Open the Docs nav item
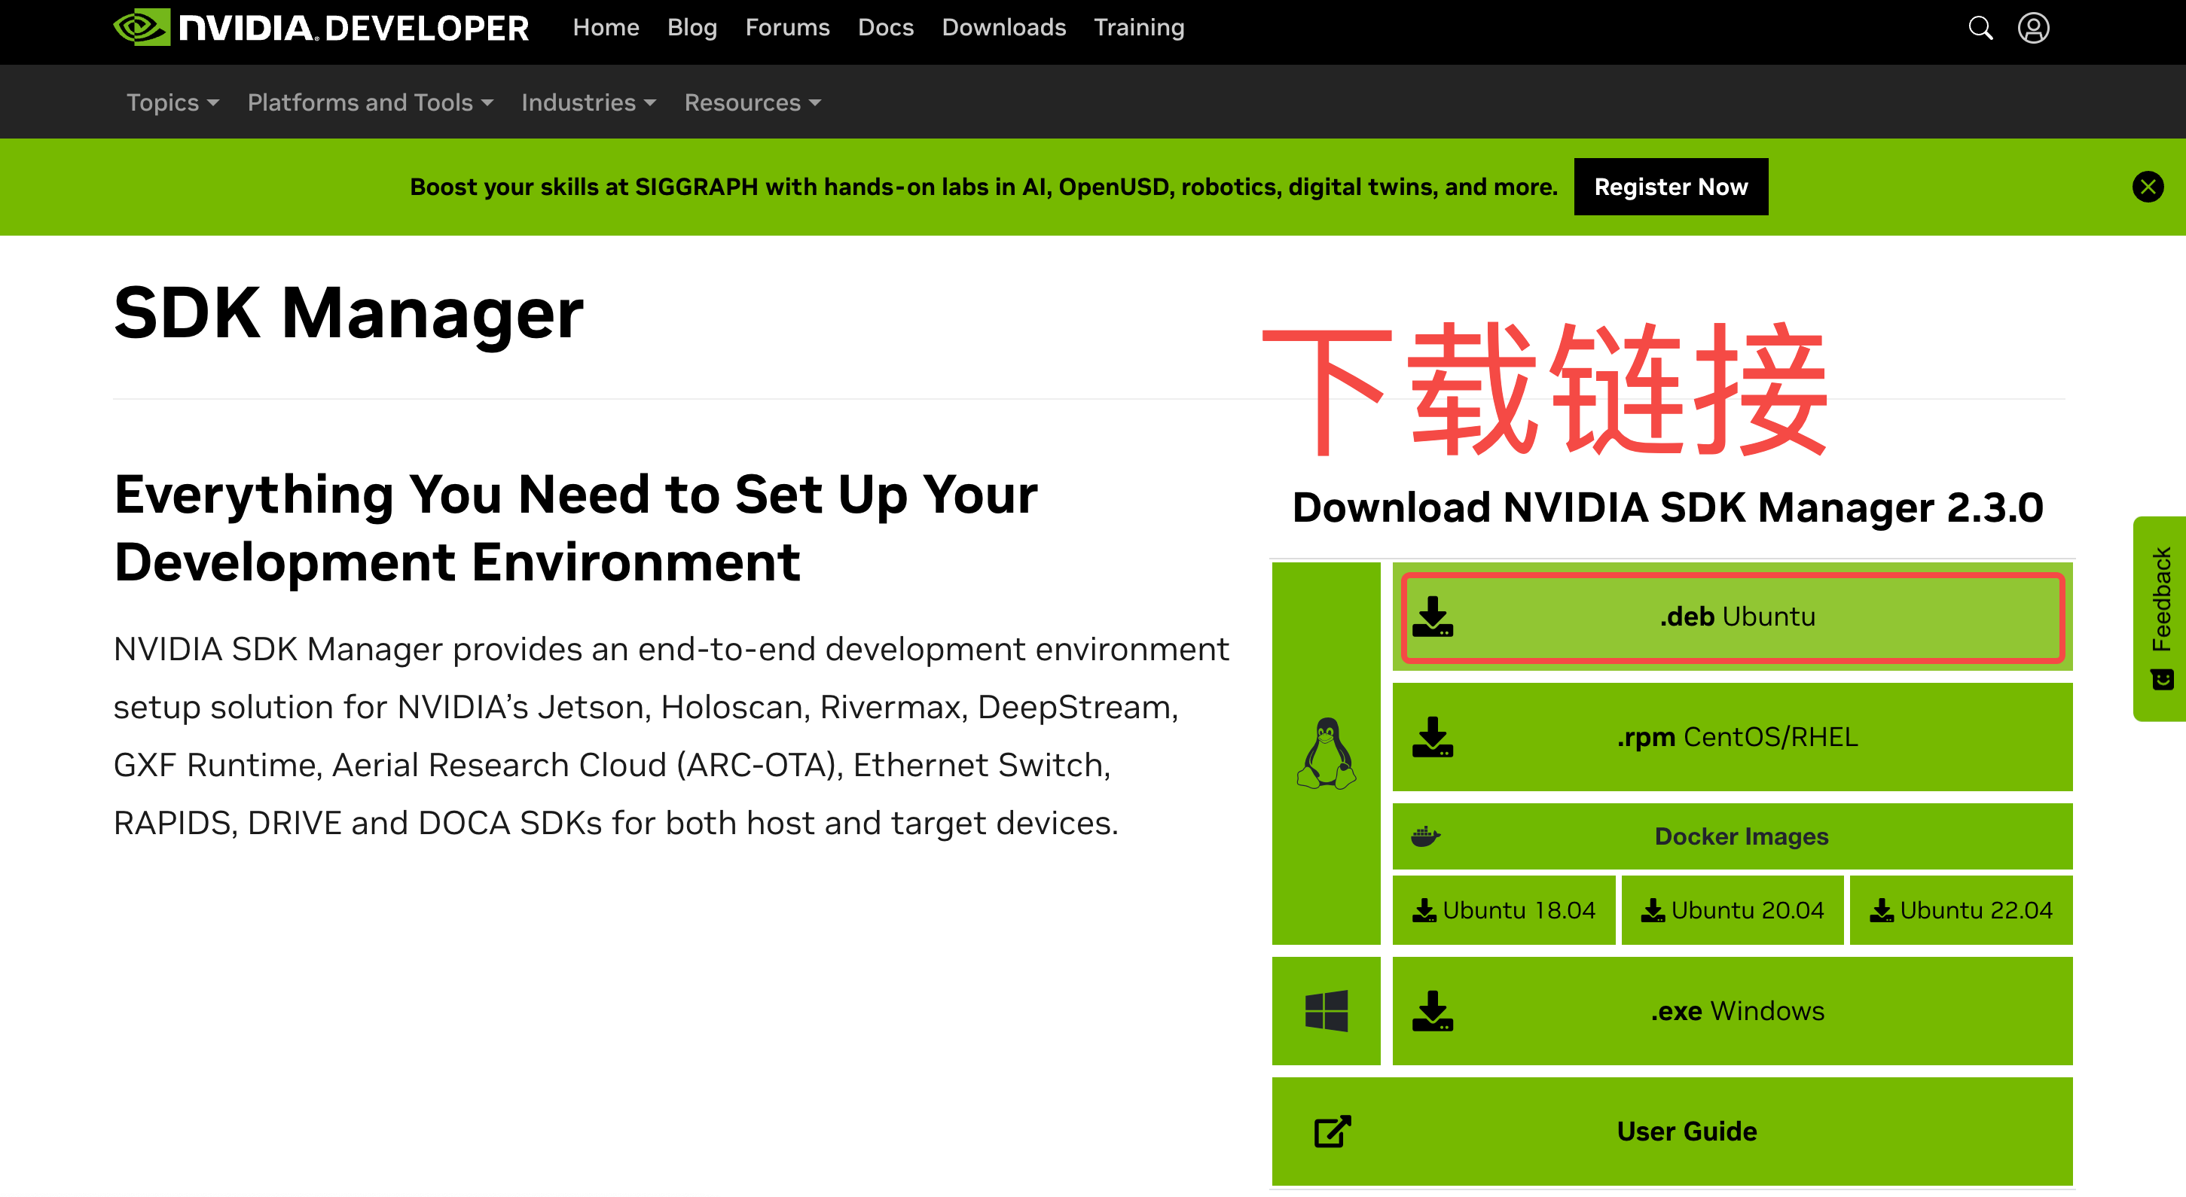The image size is (2186, 1197). [885, 28]
